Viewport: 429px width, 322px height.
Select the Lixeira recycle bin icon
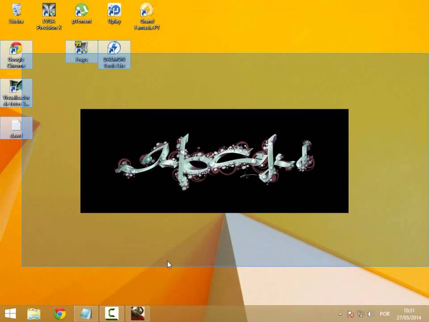16,13
